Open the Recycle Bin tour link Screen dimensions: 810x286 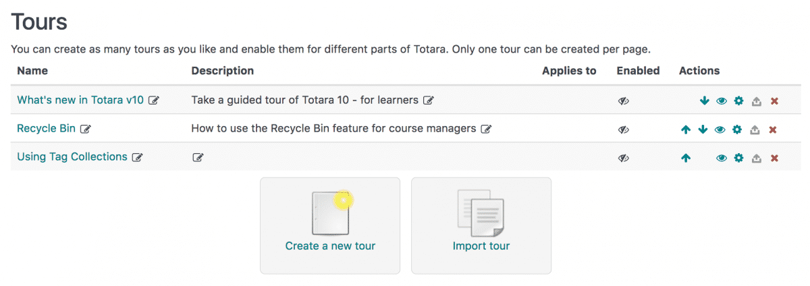tap(46, 128)
